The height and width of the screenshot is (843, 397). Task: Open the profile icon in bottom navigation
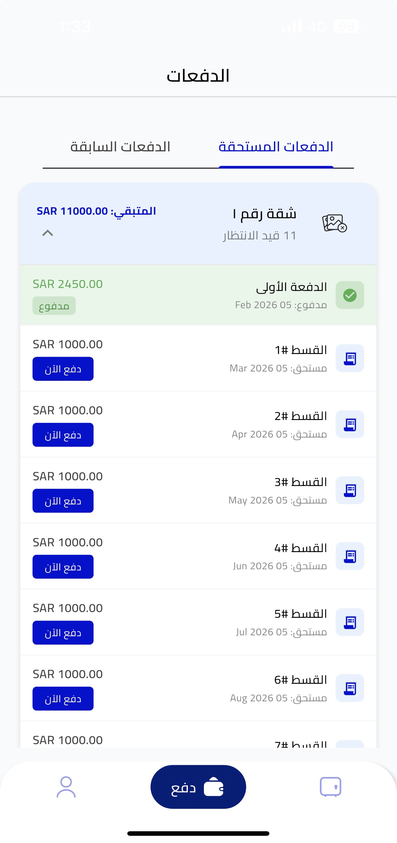[66, 787]
